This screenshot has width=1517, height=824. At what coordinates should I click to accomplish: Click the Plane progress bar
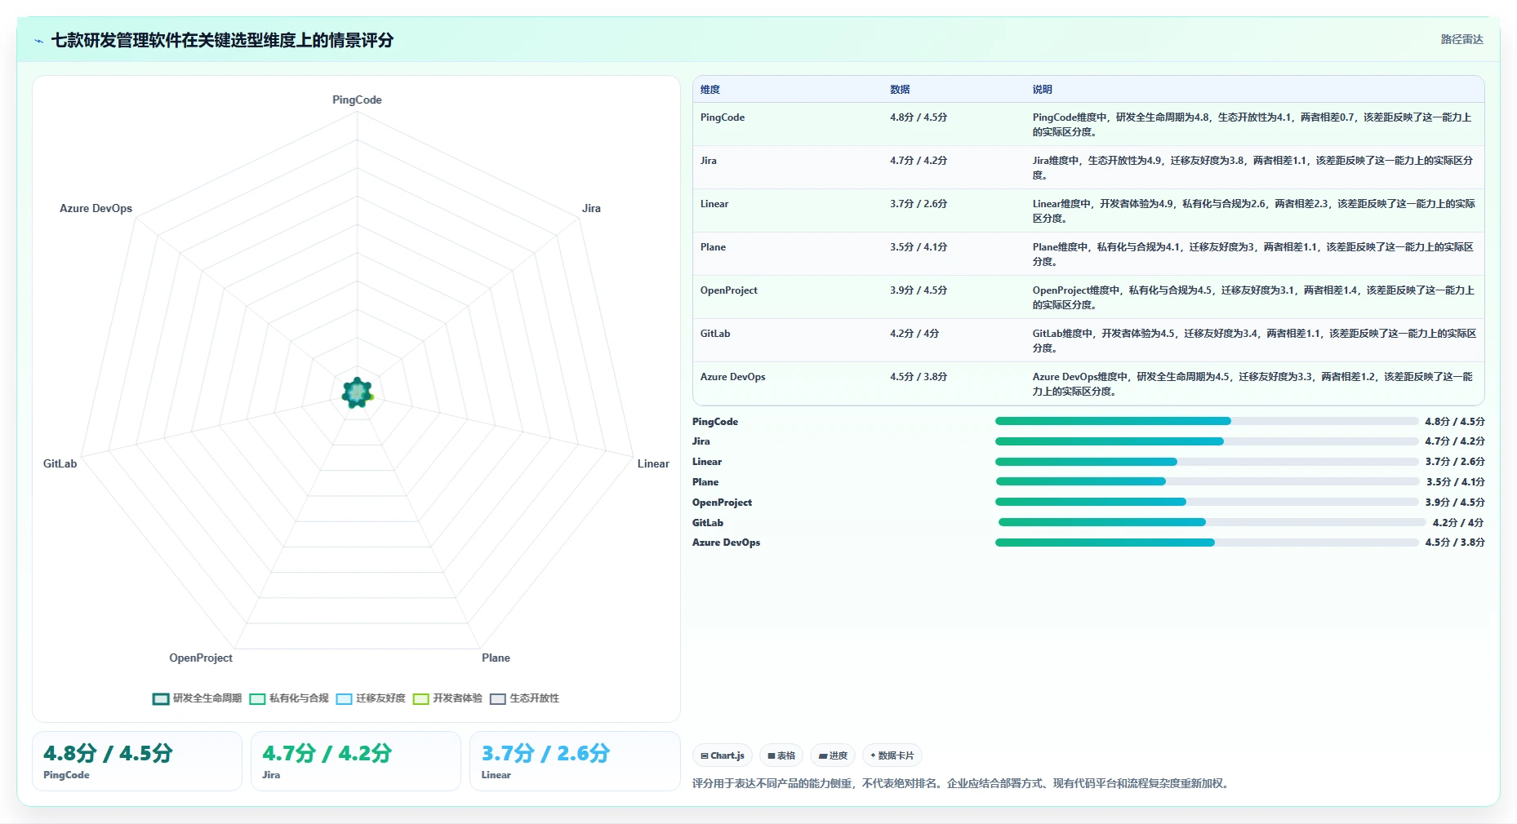click(1207, 481)
